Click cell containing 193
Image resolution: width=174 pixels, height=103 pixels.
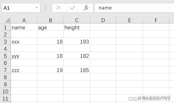(77, 42)
